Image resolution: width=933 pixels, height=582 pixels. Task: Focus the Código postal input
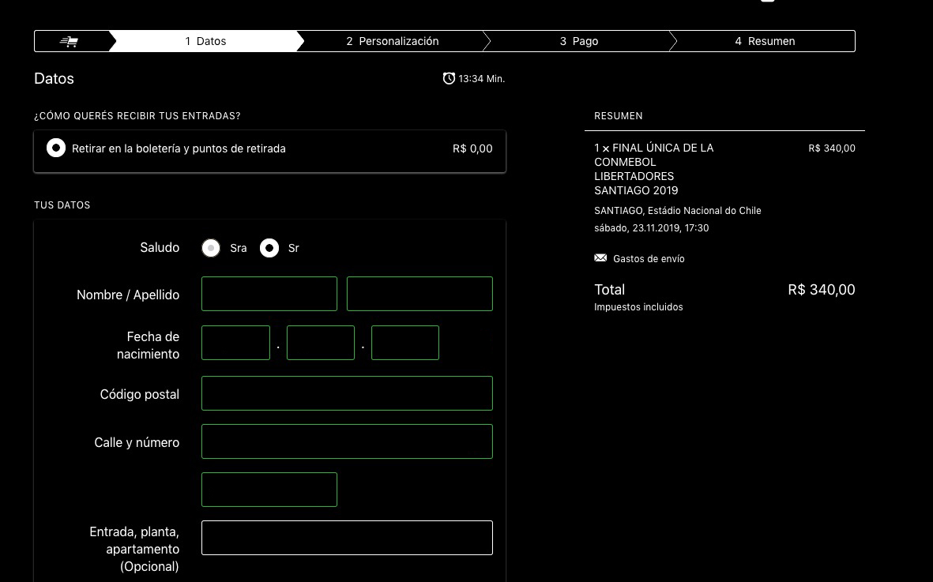[x=347, y=393]
